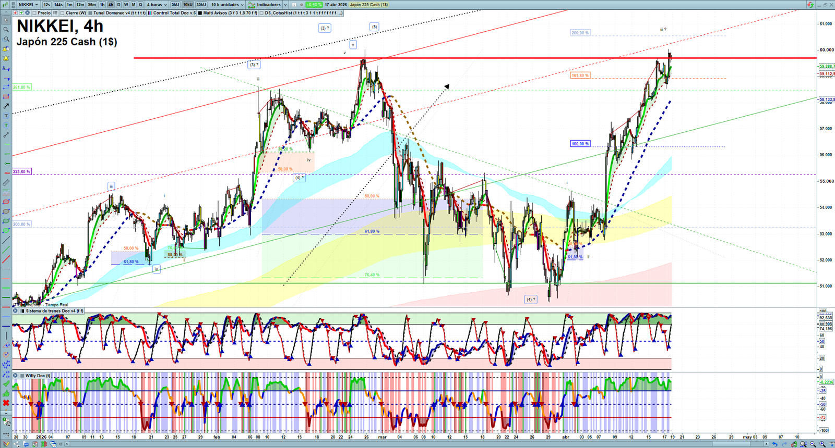Image resolution: width=835 pixels, height=448 pixels.
Task: Open the NIKKEI symbol dropdown
Action: click(x=28, y=5)
